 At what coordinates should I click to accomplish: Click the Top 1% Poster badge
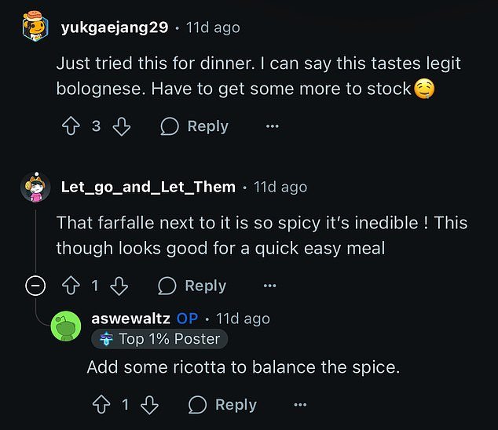pos(160,339)
